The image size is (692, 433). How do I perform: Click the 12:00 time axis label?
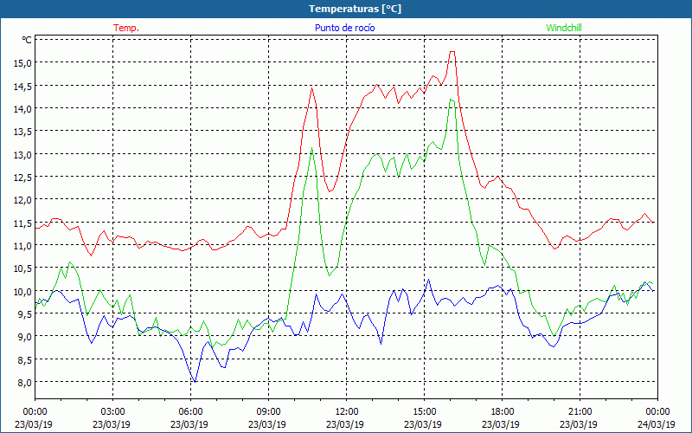[x=347, y=412]
